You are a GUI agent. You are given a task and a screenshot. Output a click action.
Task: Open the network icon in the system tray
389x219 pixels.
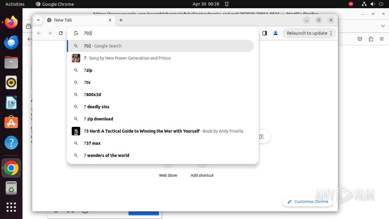[x=364, y=4]
